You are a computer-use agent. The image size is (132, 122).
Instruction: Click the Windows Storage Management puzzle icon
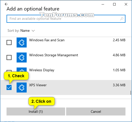coord(22,57)
